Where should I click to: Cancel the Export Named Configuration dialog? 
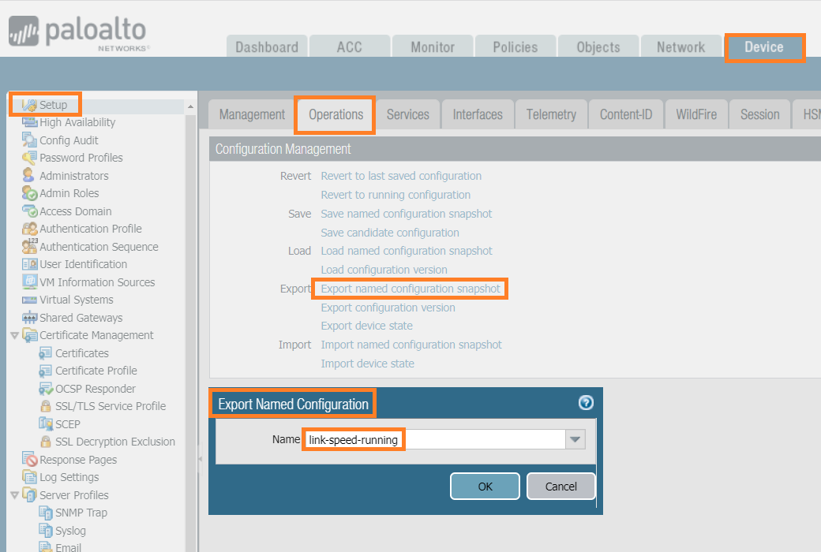click(560, 486)
